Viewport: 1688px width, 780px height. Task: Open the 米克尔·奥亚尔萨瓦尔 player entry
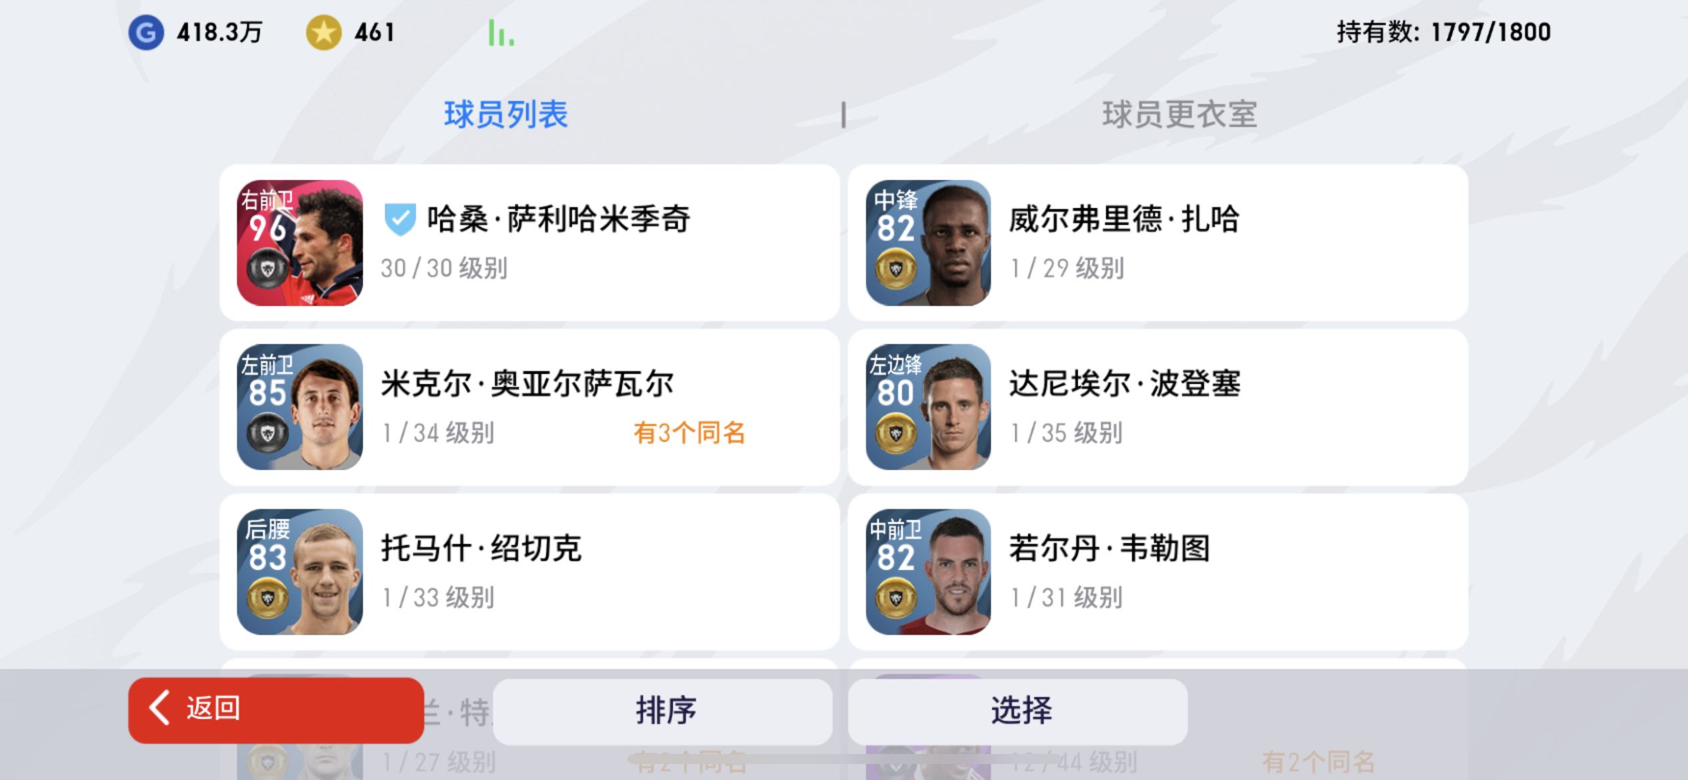[529, 407]
